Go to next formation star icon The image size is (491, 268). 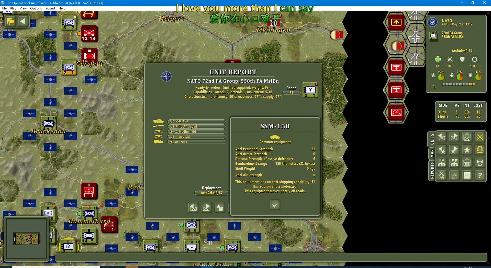click(x=454, y=150)
